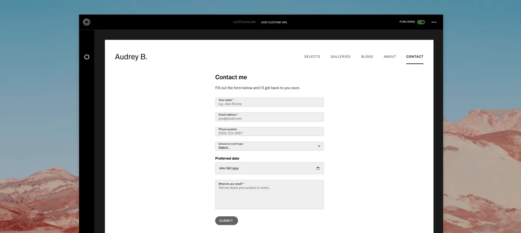Click the Audrey B. site title
This screenshot has height=233, width=521.
[x=131, y=57]
